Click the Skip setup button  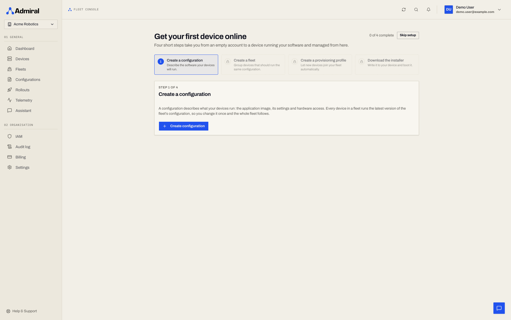408,35
